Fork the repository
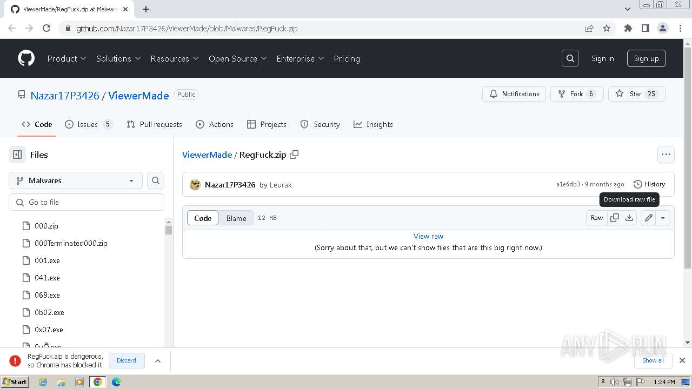Screen dimensions: 692x389 [577, 94]
